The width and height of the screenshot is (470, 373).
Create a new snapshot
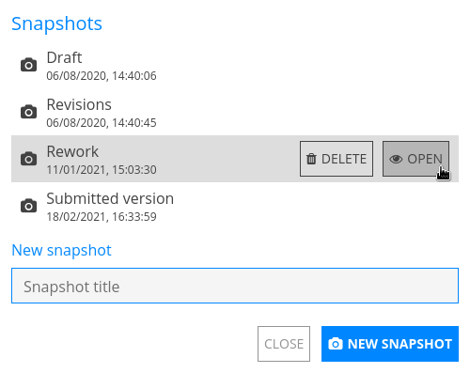pyautogui.click(x=390, y=344)
